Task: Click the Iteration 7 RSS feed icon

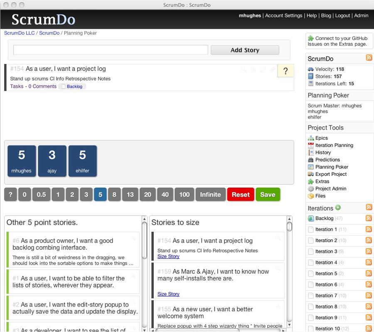Action: coord(369,295)
